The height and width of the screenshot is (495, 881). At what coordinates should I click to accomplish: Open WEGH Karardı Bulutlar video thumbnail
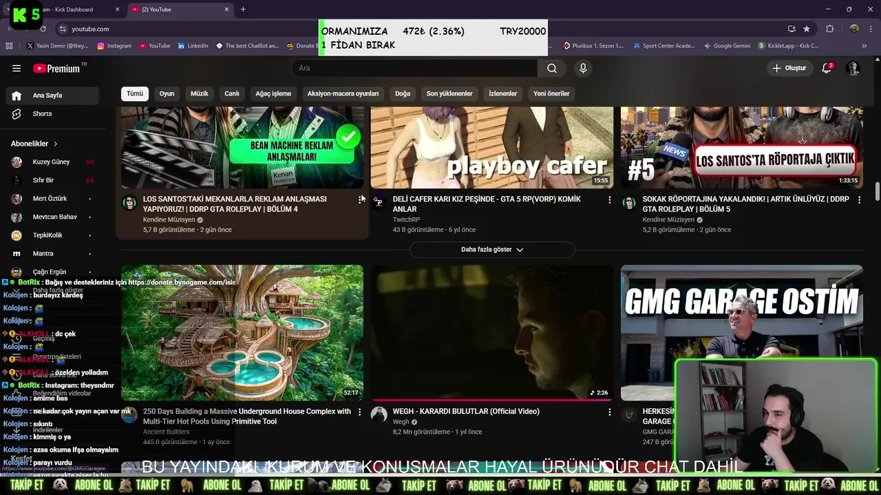[492, 333]
